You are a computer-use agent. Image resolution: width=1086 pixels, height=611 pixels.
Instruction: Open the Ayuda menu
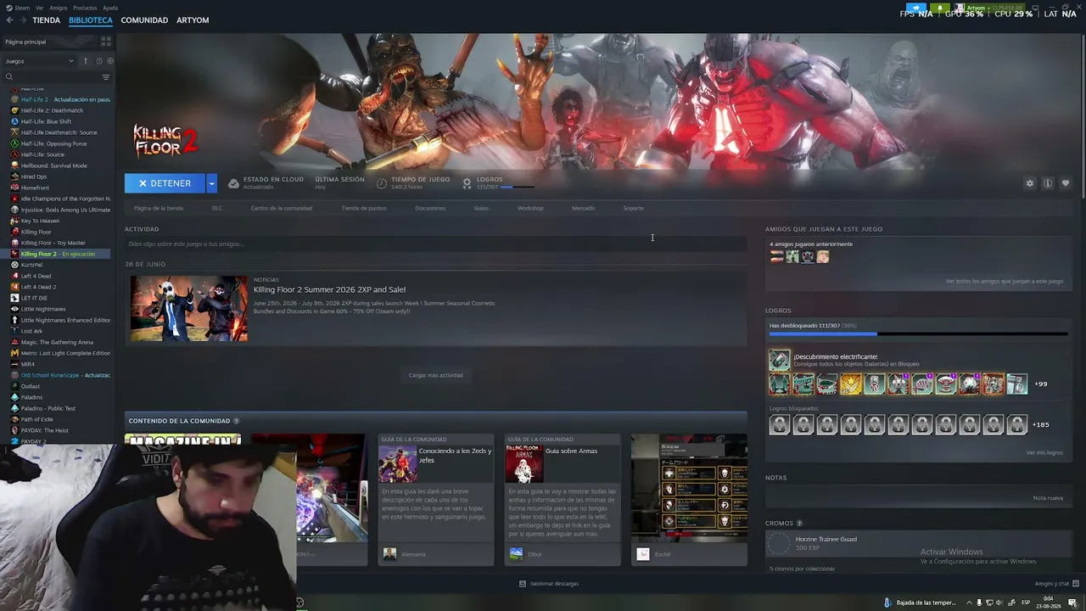pos(110,8)
